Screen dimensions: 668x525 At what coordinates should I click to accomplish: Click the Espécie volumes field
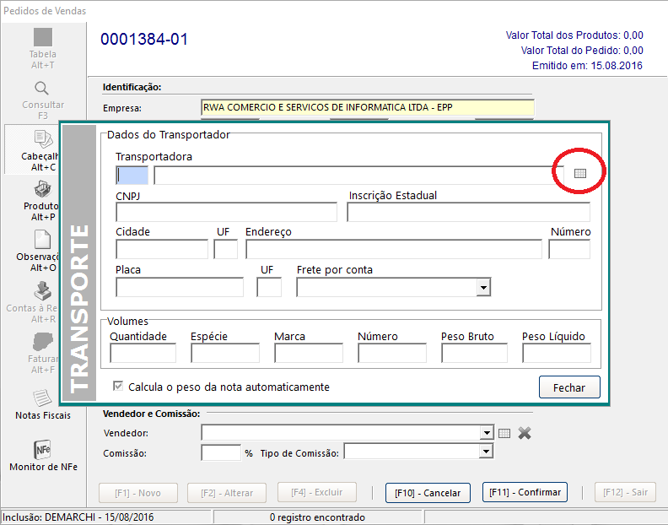click(225, 353)
